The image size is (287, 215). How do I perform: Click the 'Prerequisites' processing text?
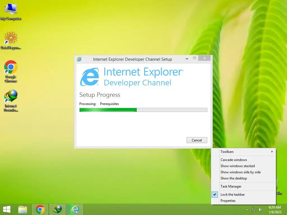click(x=110, y=104)
